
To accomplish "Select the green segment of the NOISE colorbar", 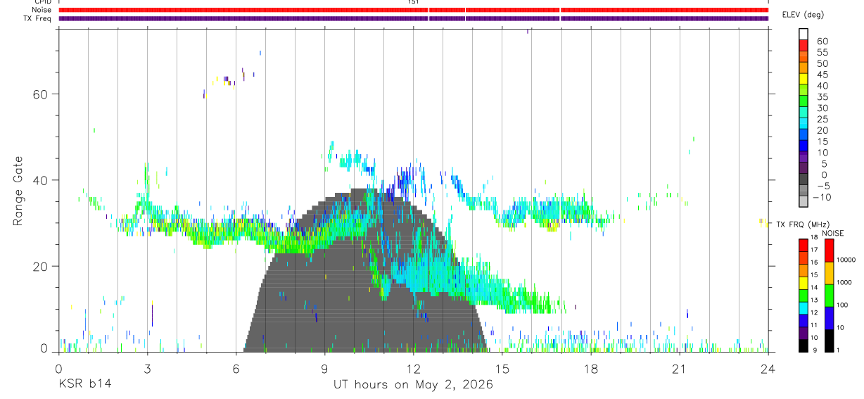I will tap(829, 296).
